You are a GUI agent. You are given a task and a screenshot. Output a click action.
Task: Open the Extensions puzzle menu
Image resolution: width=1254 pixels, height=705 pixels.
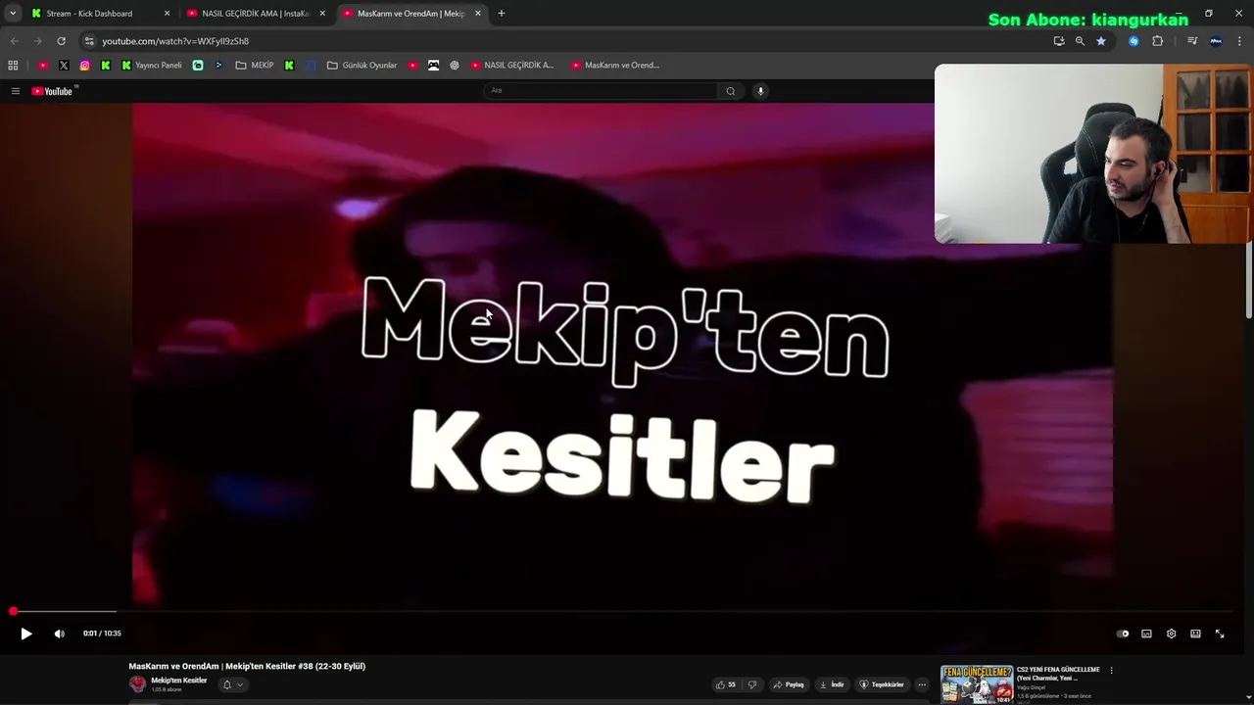(x=1157, y=41)
